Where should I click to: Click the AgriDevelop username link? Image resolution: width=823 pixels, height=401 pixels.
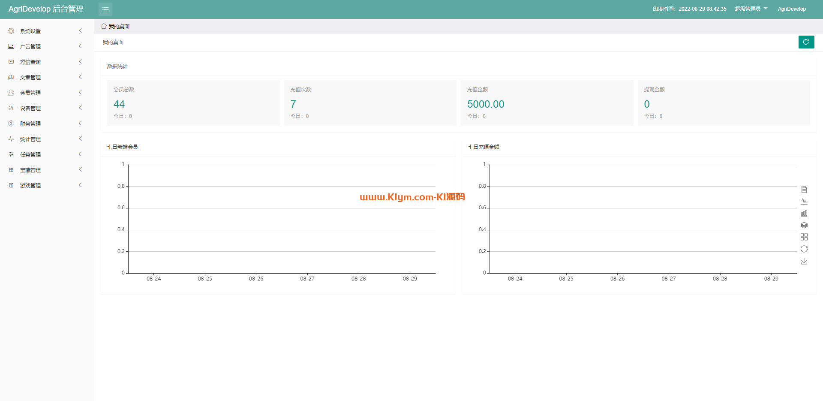(792, 9)
